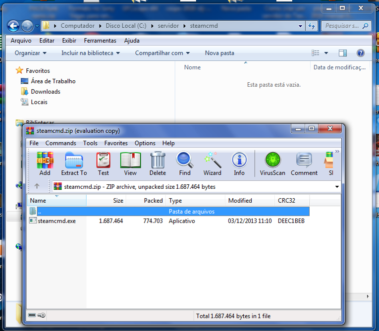Click the Explorer help question icon
Image resolution: width=379 pixels, height=331 pixels.
360,53
